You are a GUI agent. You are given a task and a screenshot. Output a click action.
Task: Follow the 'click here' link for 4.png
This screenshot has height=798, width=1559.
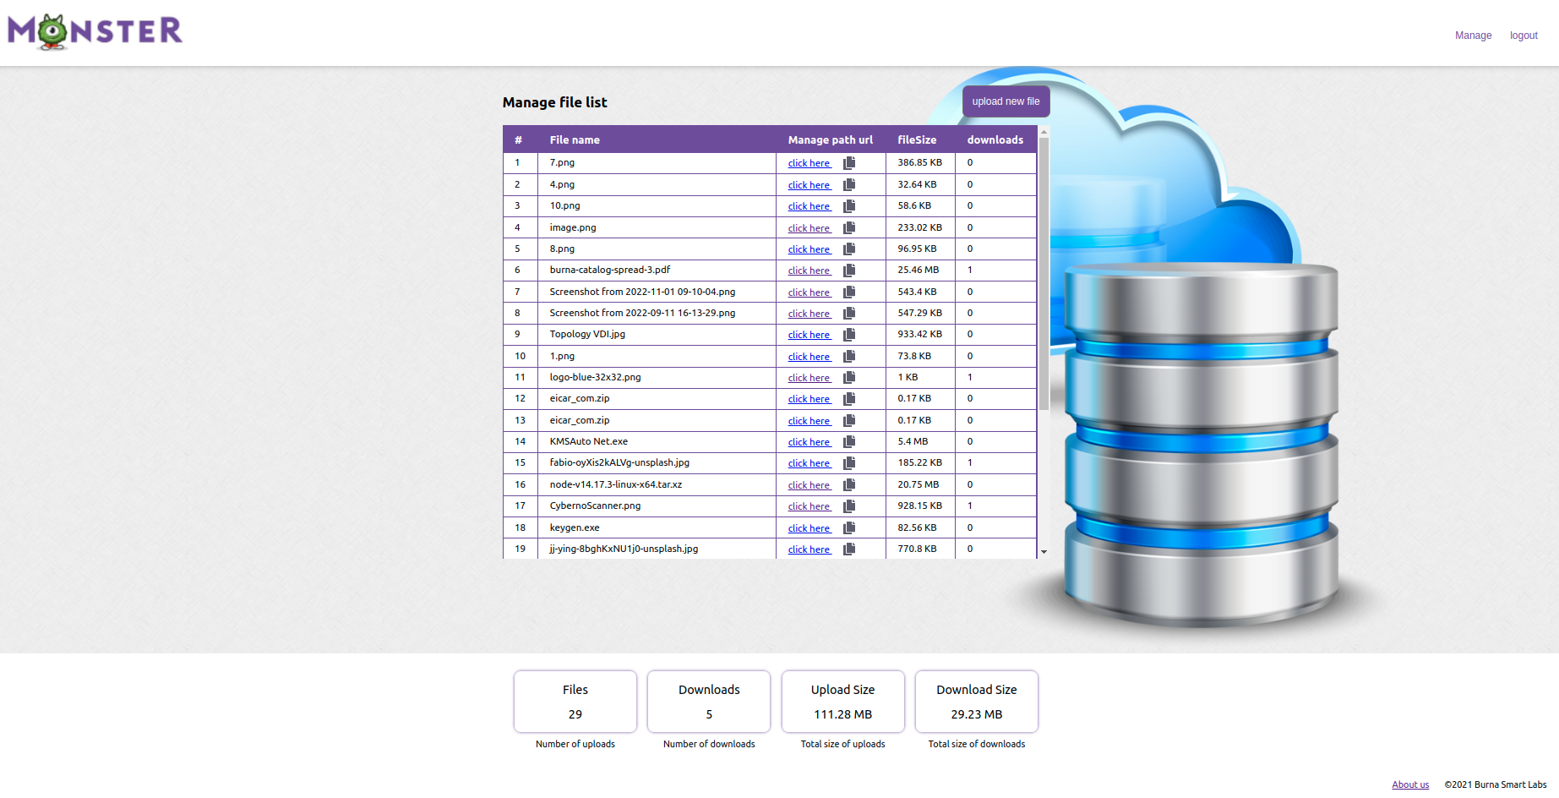pos(809,185)
